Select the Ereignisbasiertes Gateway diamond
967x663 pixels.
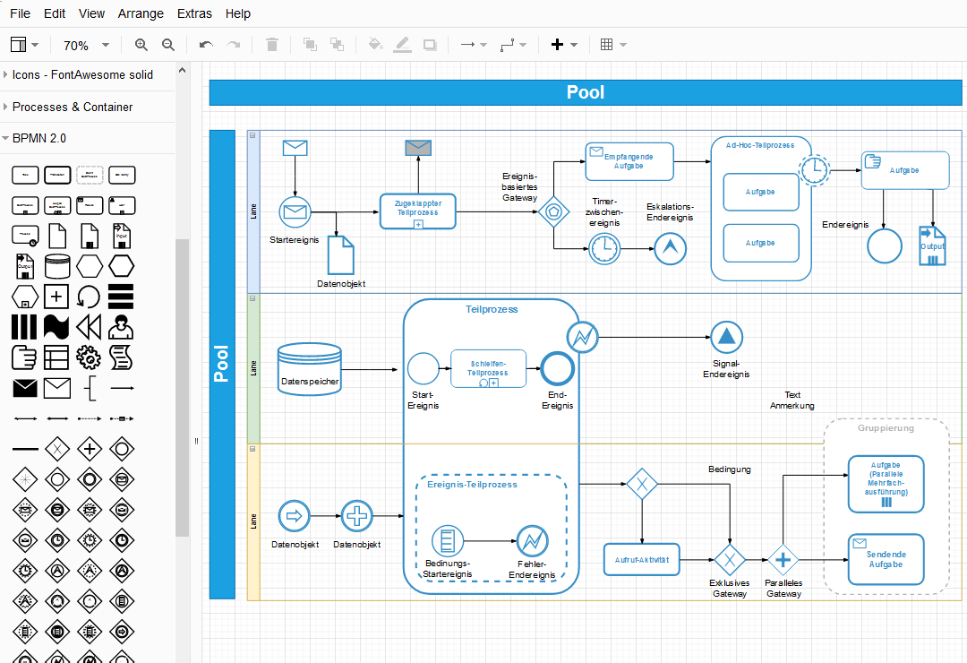point(554,211)
